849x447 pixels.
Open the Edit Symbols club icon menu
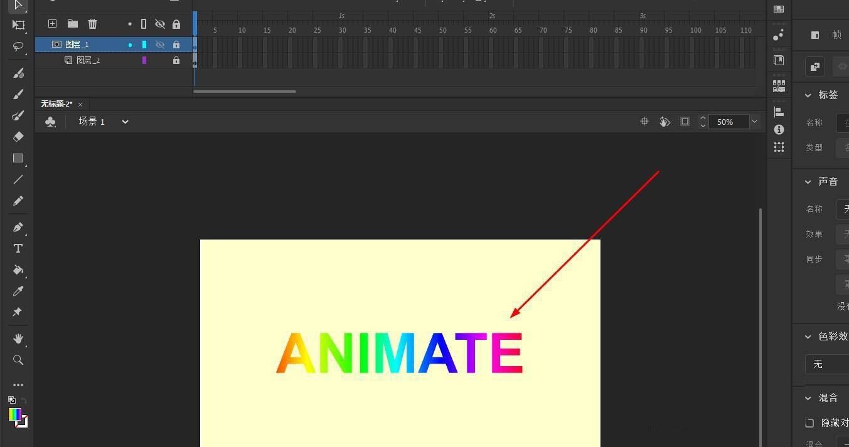51,122
